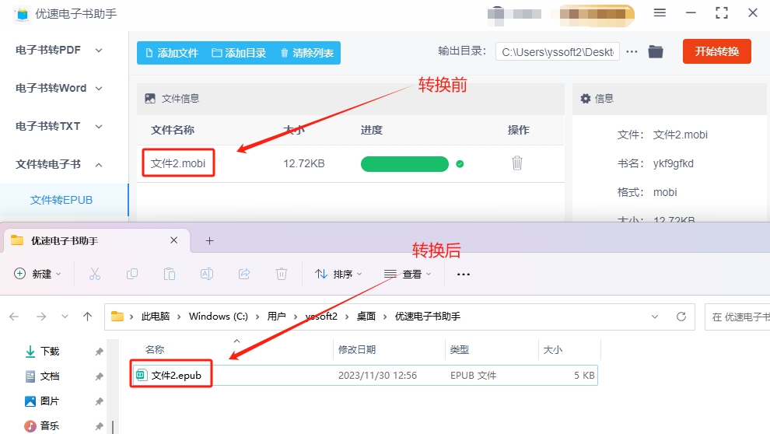This screenshot has width=770, height=434.
Task: Open Explorer's more options ellipsis menu
Action: (464, 274)
